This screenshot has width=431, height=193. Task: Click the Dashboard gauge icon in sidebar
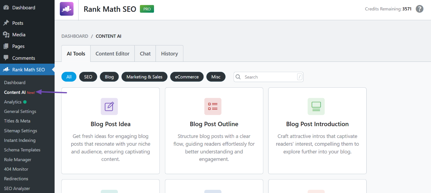(6, 8)
